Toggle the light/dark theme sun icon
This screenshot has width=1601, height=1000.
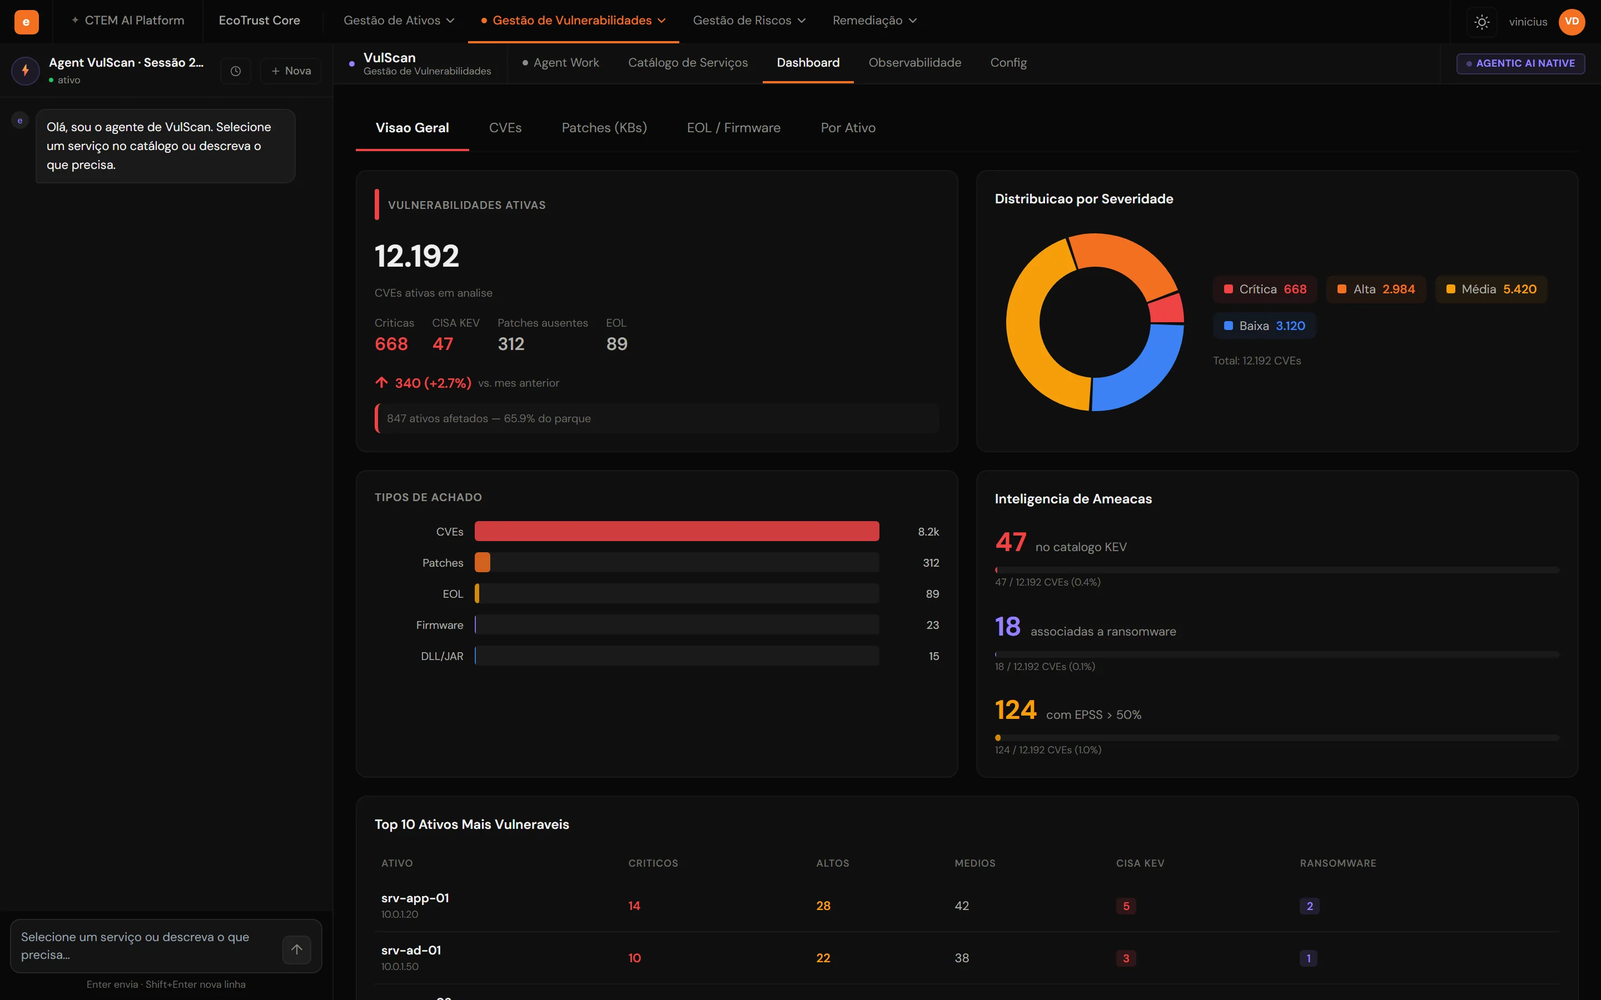tap(1482, 22)
